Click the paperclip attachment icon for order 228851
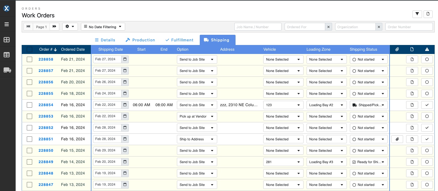Viewport: 438px width, 191px height. [397, 139]
